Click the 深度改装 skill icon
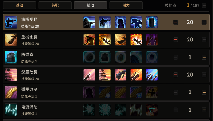The image size is (213, 121). 11,75
